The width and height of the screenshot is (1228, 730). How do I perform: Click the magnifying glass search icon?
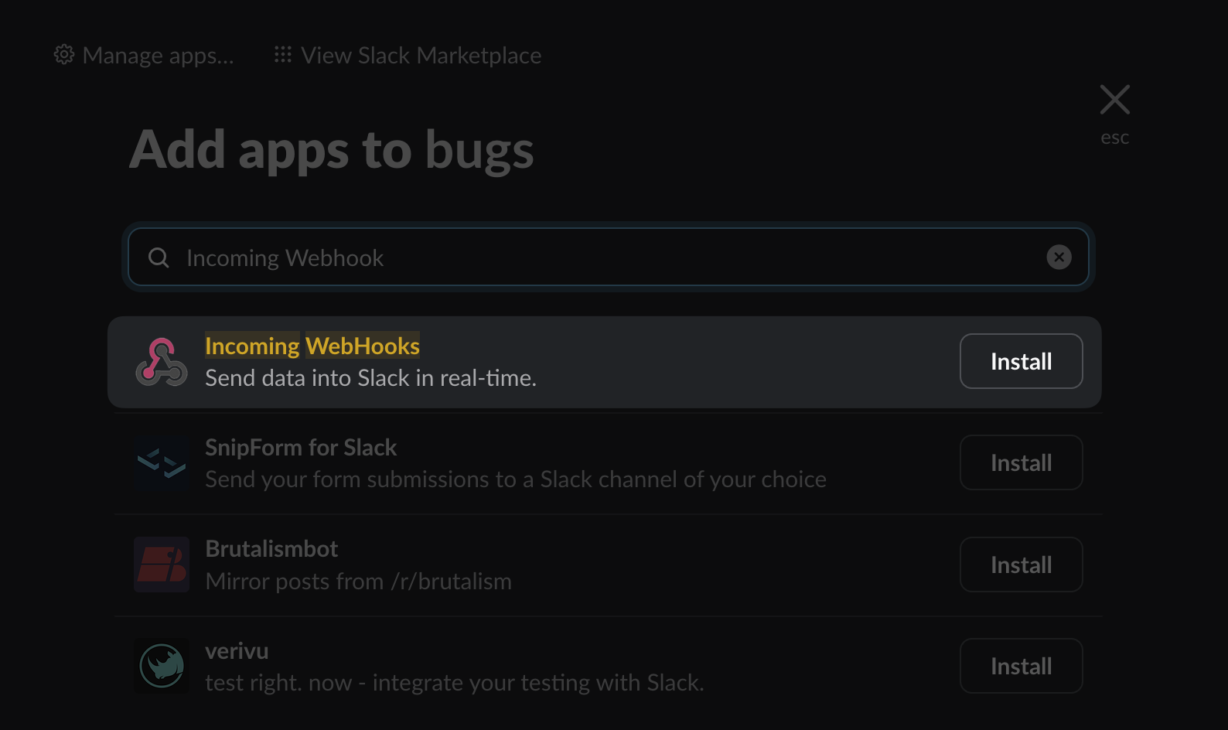(159, 257)
